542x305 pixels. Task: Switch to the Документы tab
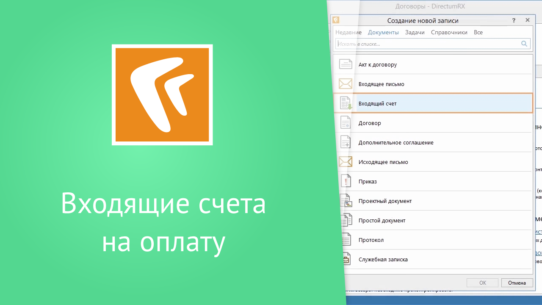point(383,32)
